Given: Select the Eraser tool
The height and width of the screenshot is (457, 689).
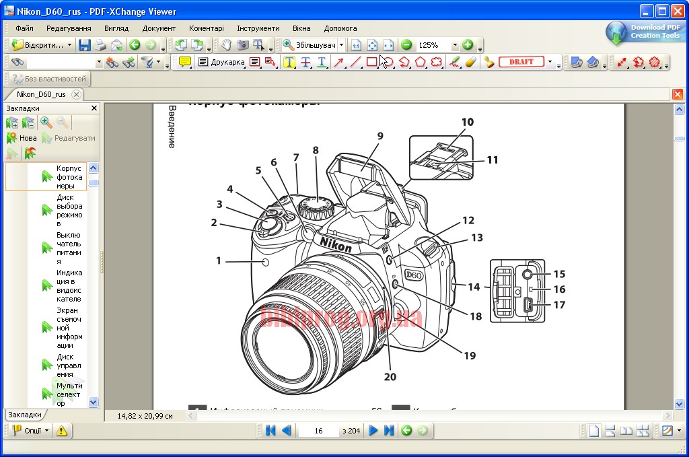Looking at the screenshot, I should [470, 62].
